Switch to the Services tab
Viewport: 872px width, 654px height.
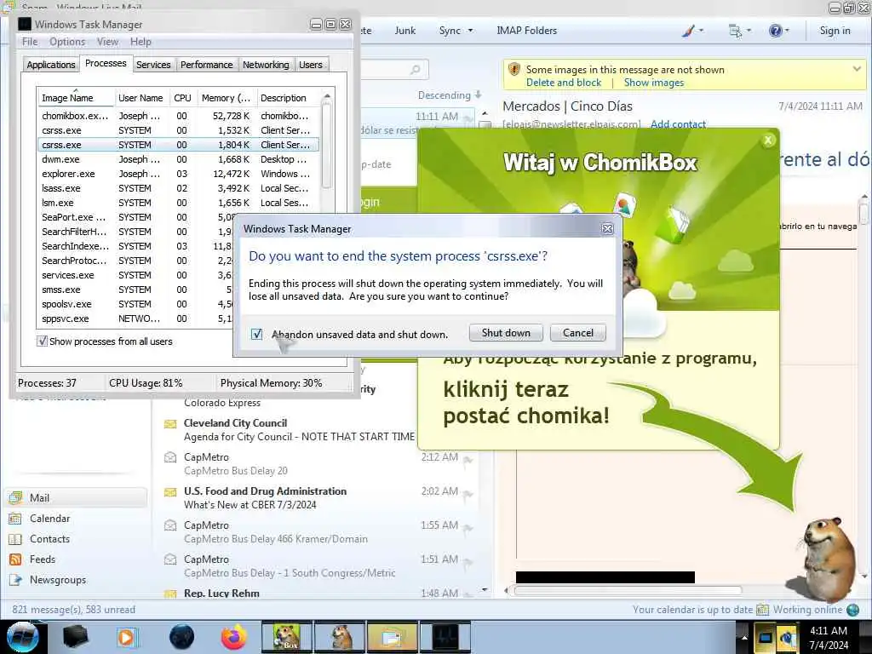[153, 65]
